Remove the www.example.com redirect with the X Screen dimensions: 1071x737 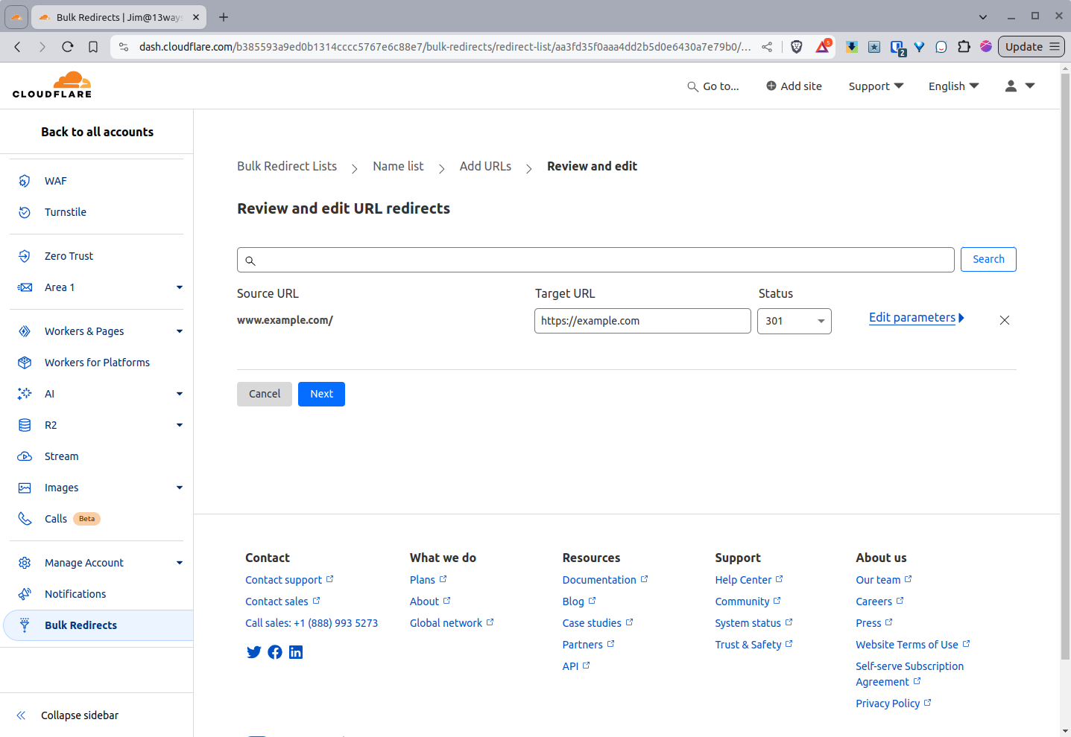1004,320
